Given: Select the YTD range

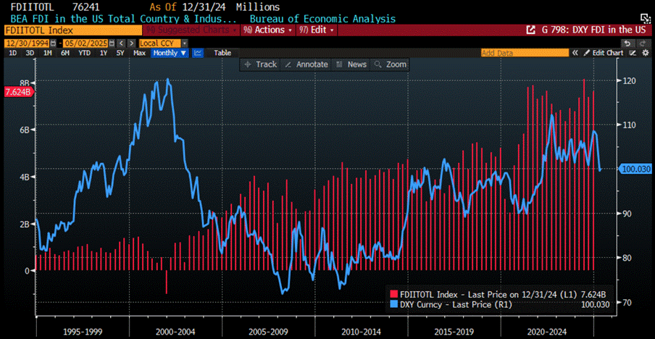Looking at the screenshot, I should pyautogui.click(x=84, y=53).
